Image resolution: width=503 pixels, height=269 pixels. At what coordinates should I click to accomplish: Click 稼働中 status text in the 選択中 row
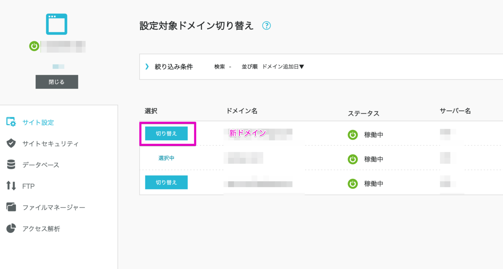374,159
